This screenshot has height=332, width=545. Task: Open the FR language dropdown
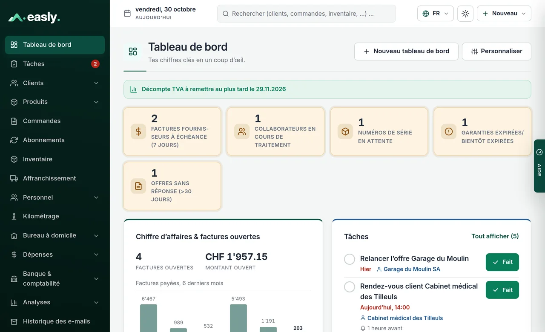click(x=436, y=14)
